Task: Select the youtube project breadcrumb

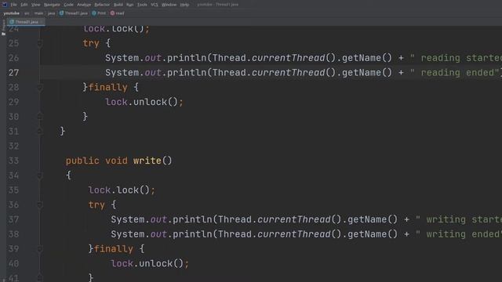Action: pos(12,13)
